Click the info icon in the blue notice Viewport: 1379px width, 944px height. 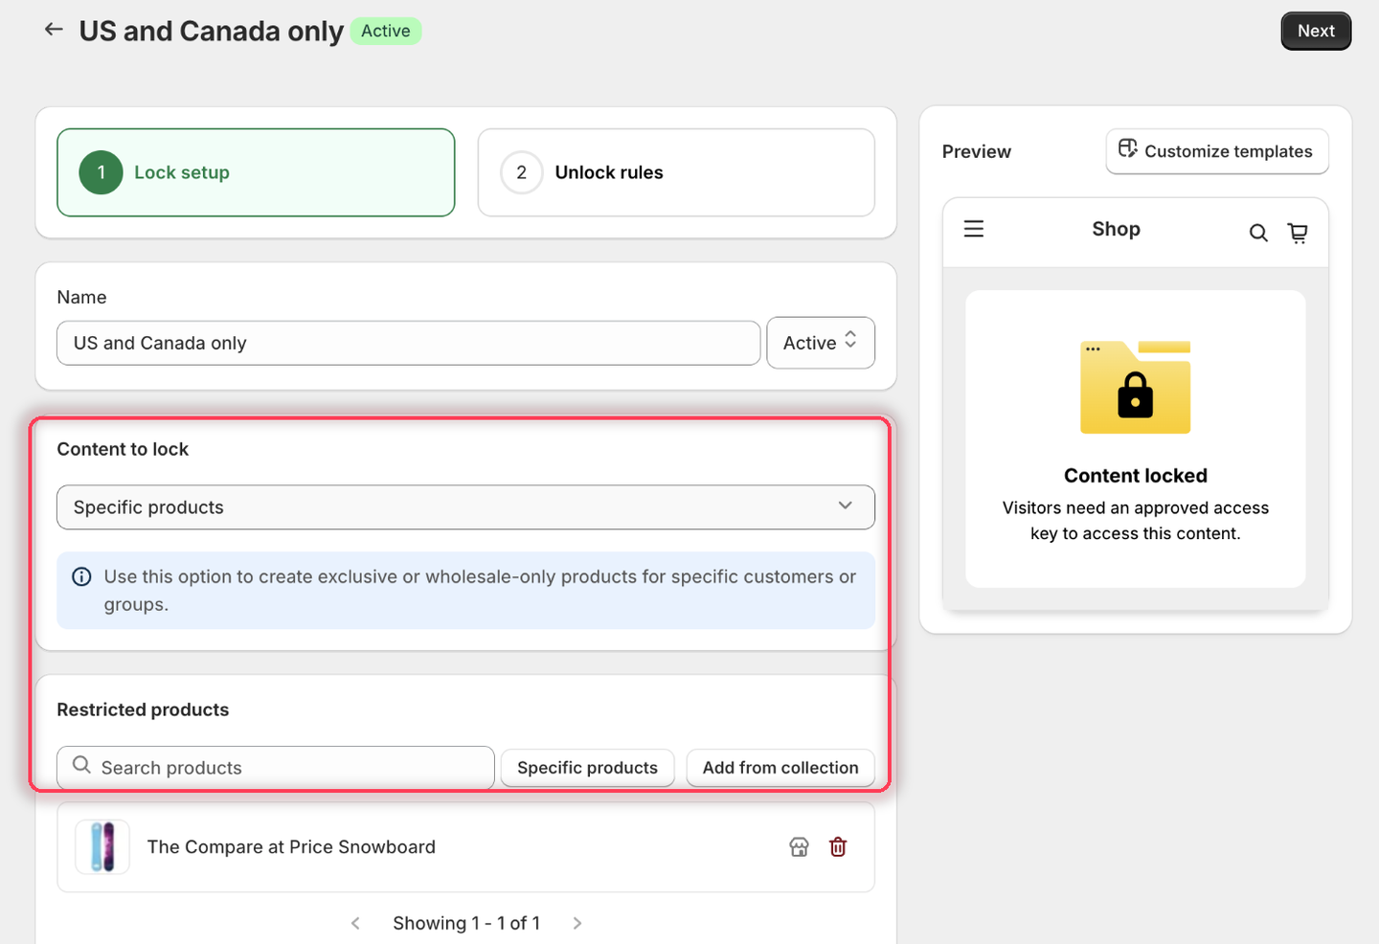tap(82, 576)
